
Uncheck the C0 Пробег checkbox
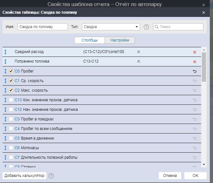pos(11,71)
